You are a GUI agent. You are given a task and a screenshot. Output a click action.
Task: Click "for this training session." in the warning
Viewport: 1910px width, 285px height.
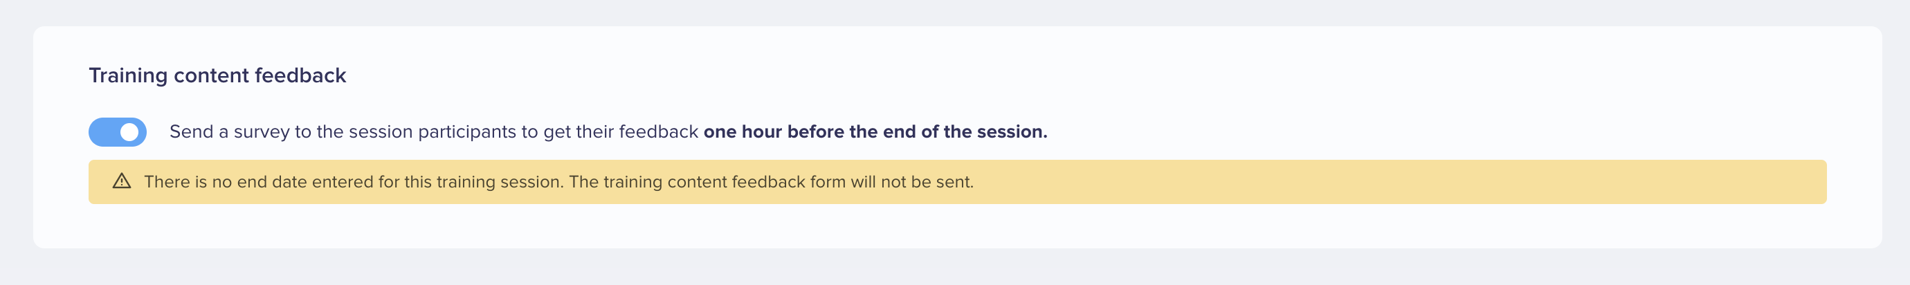click(471, 182)
